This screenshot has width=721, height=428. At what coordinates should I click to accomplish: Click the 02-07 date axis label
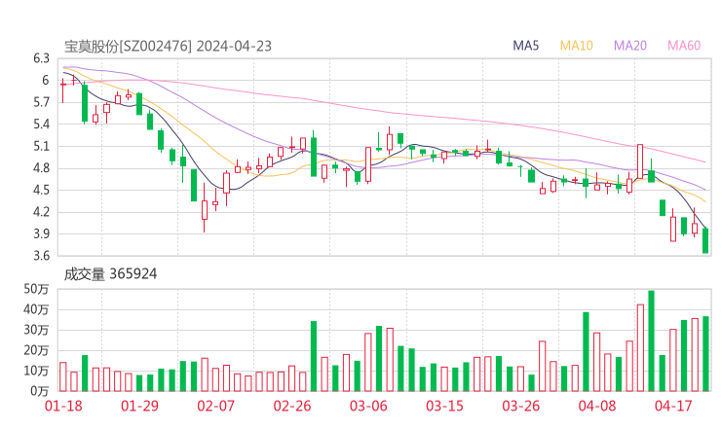click(x=216, y=406)
